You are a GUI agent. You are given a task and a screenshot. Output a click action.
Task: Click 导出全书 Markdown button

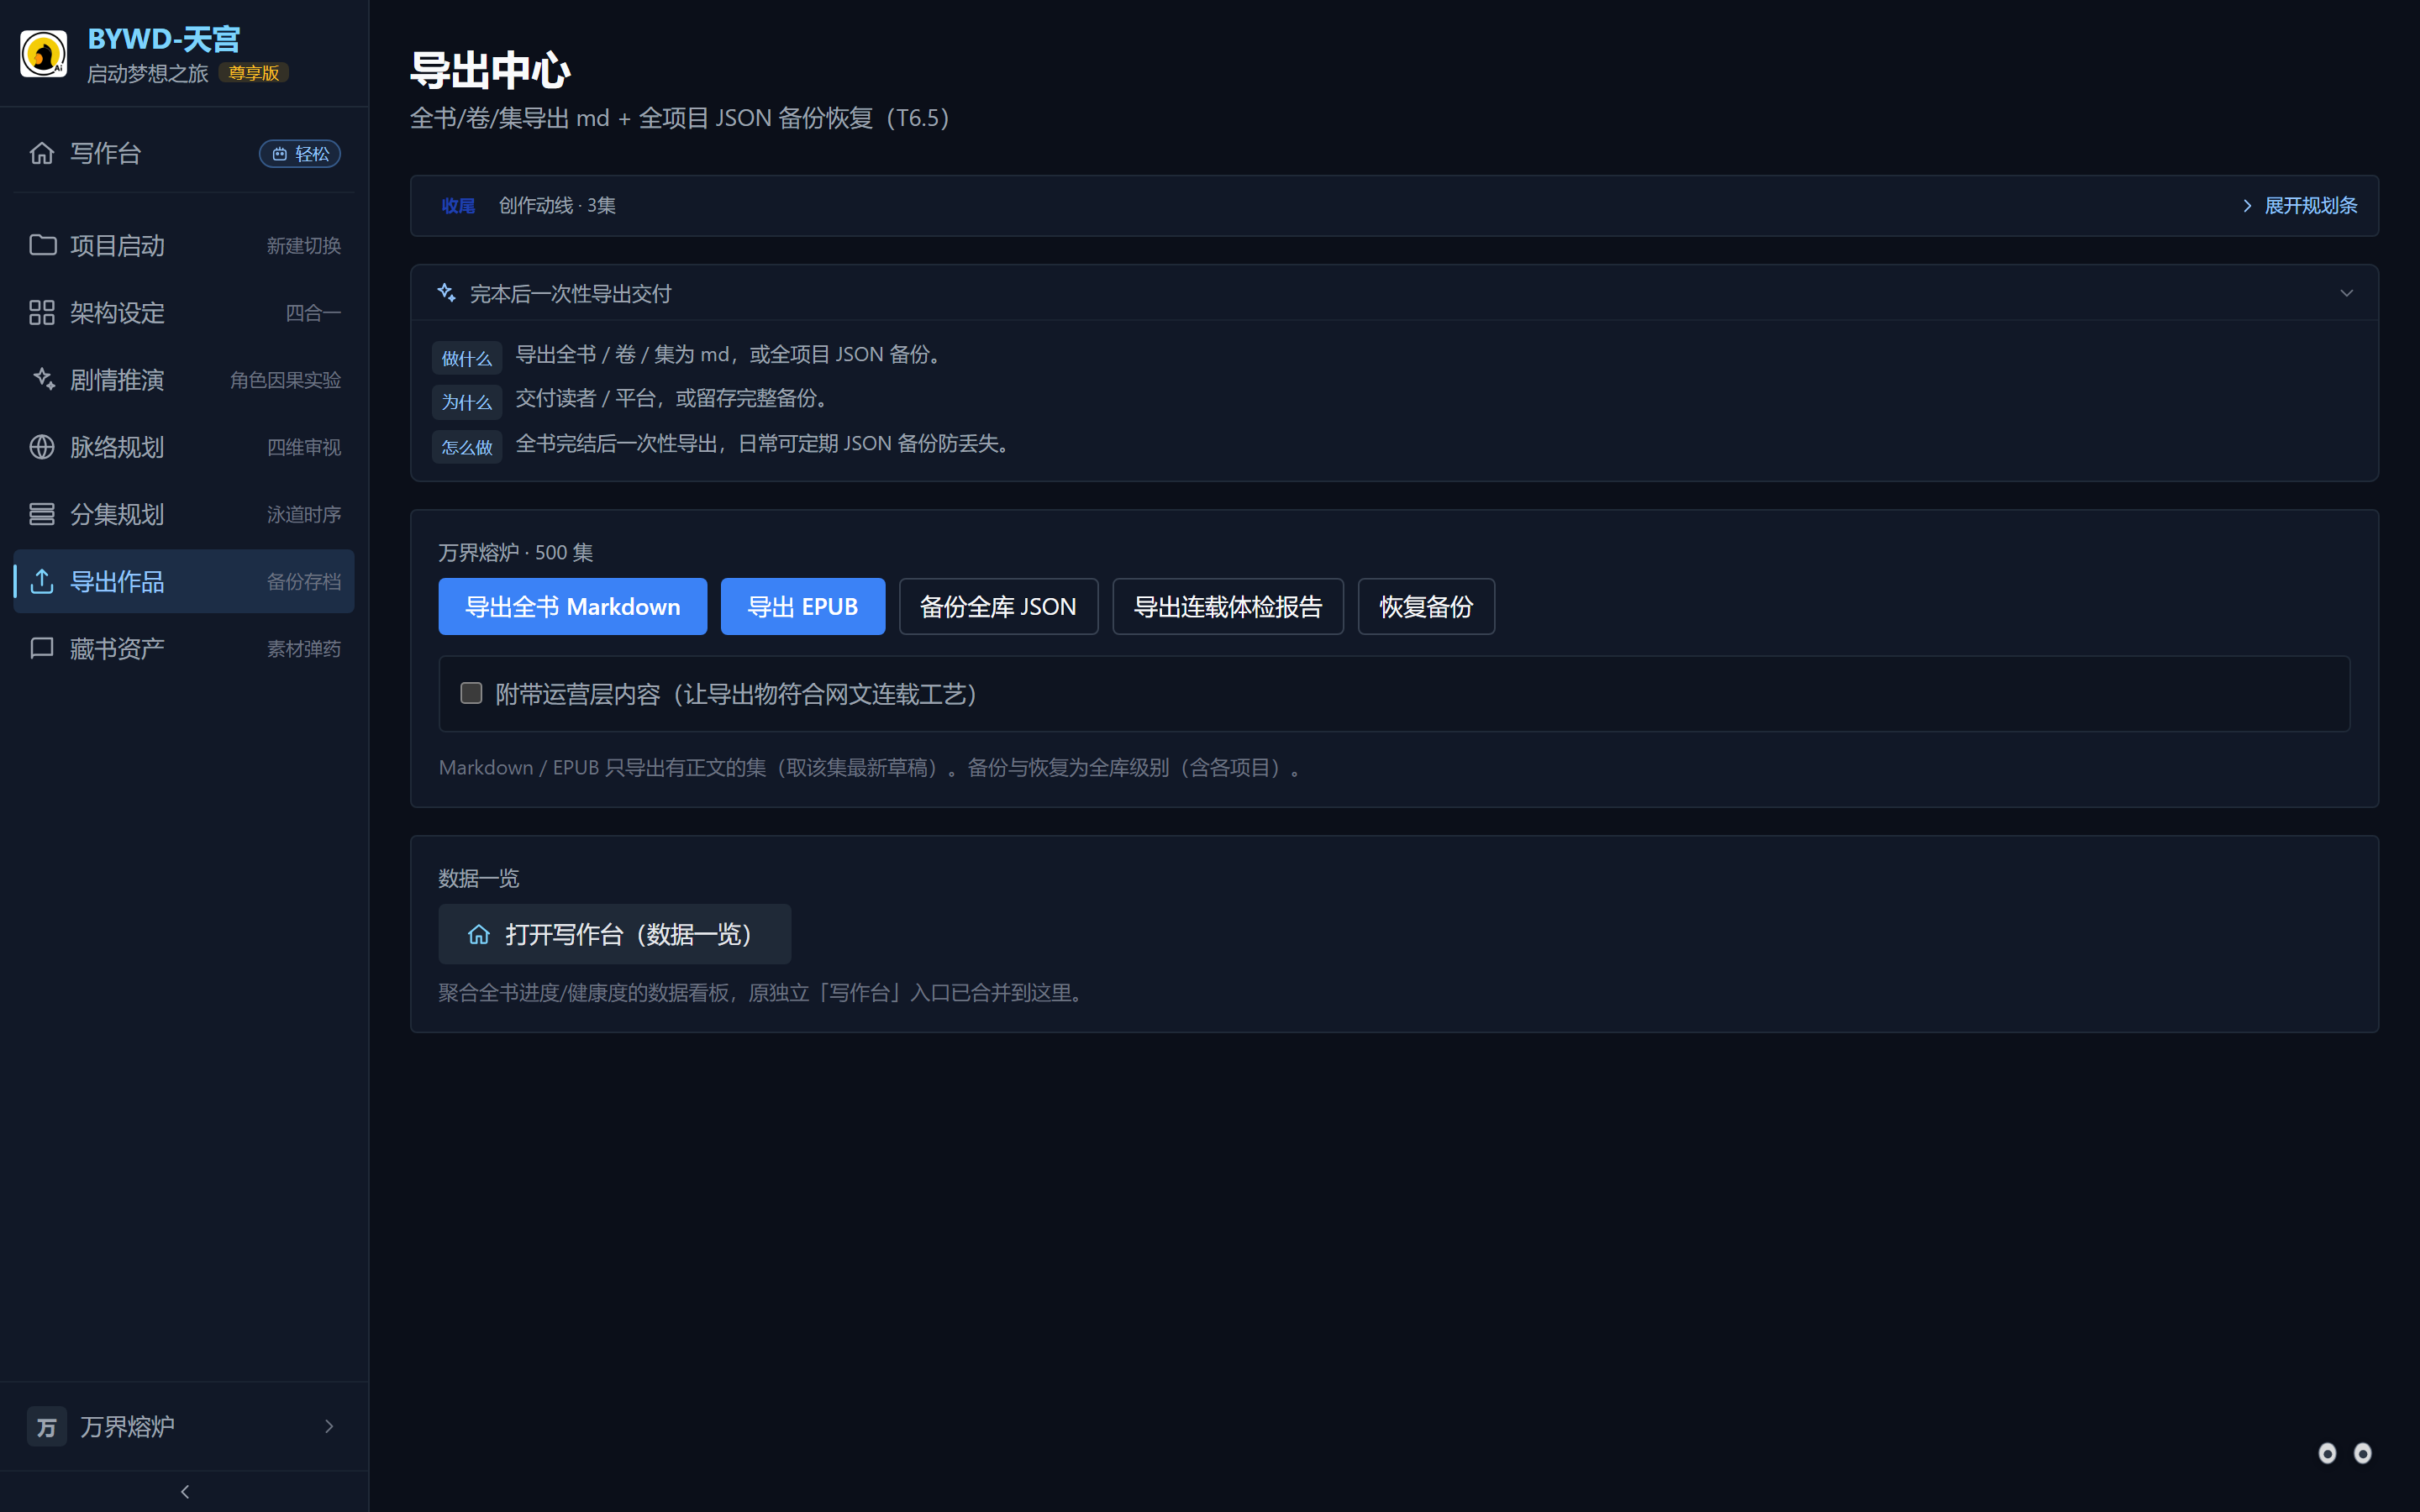click(x=572, y=606)
